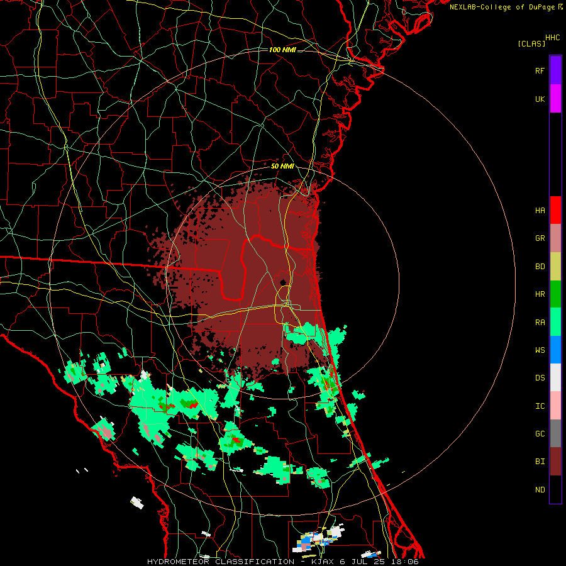Select the gray GC legend swatch
566x566 pixels.
pos(555,433)
